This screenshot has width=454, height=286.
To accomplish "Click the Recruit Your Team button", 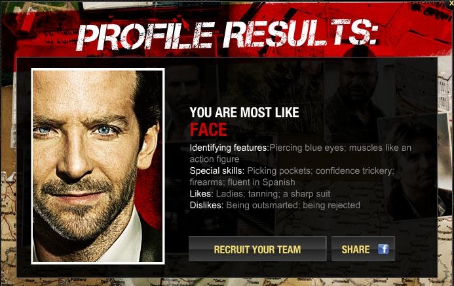I will click(257, 249).
